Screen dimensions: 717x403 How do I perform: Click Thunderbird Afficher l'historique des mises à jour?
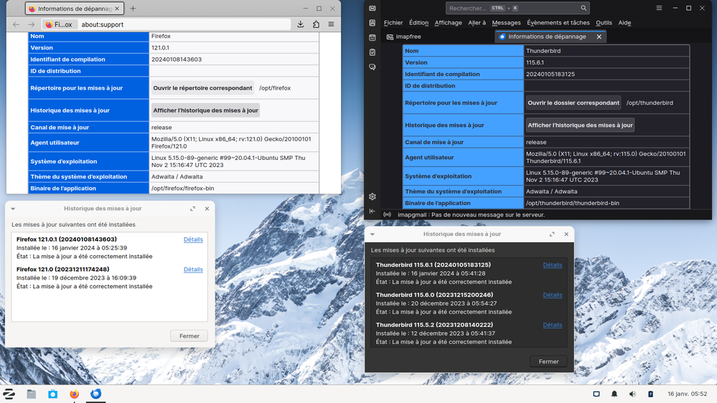click(x=581, y=125)
